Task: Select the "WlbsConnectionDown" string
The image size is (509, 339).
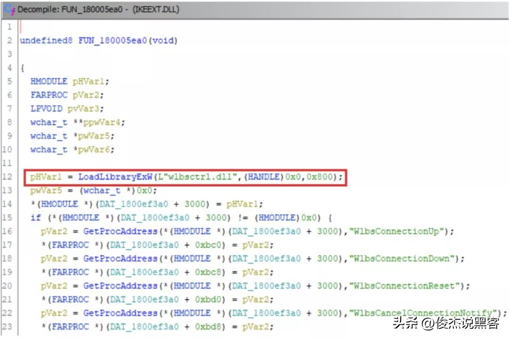Action: (402, 258)
